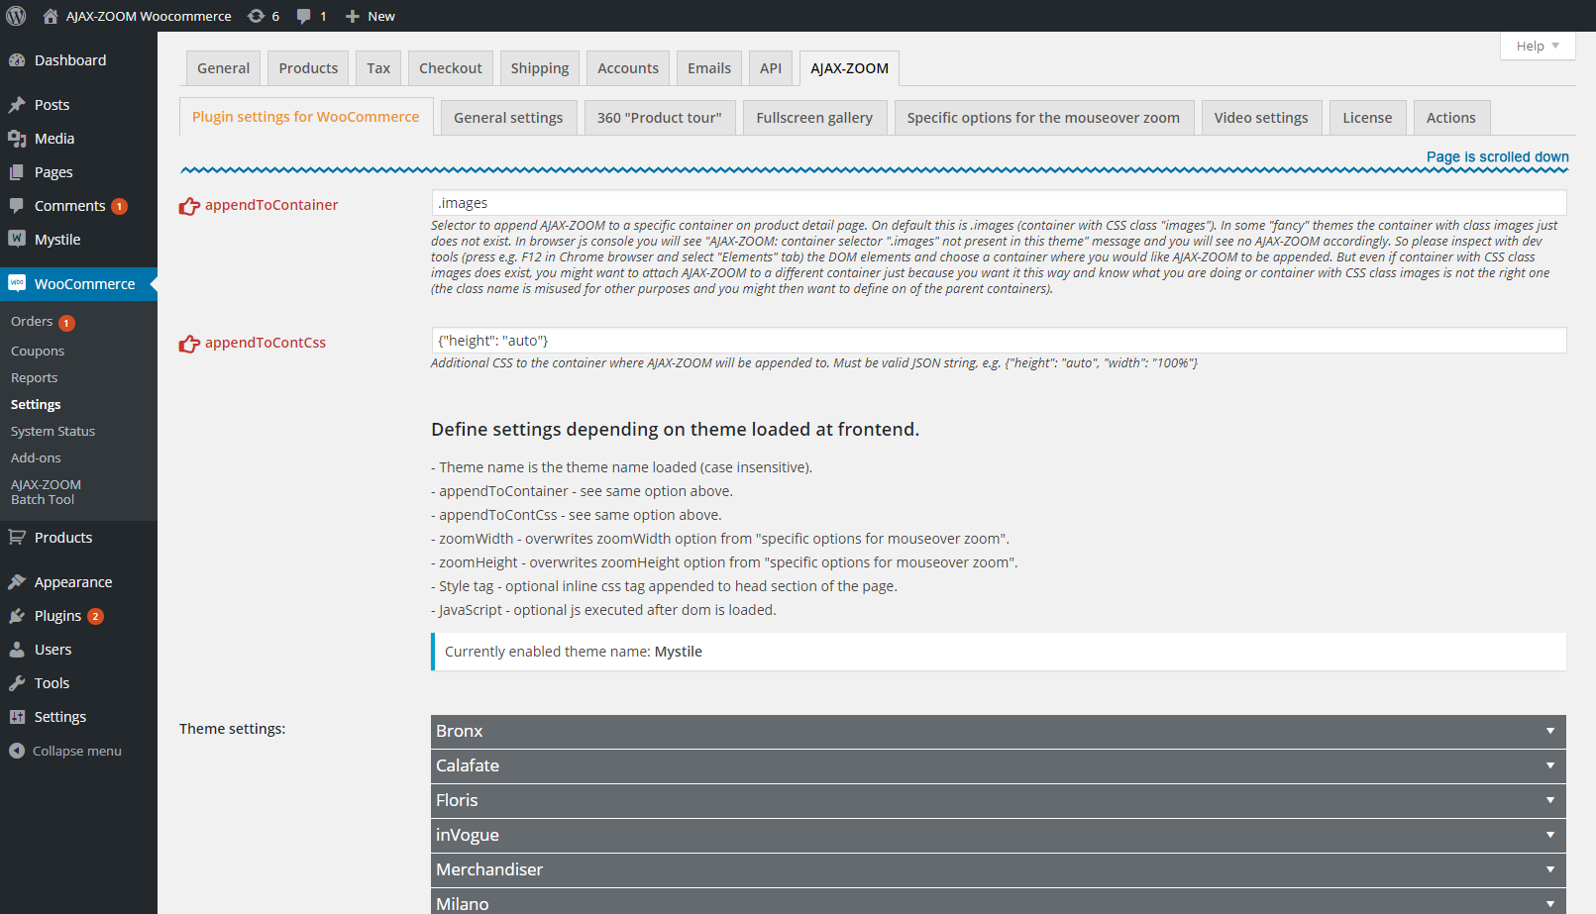Click the Products cart icon in sidebar
The width and height of the screenshot is (1596, 914).
pos(17,538)
